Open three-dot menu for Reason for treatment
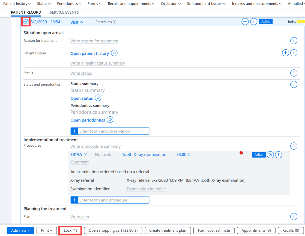 [294, 41]
